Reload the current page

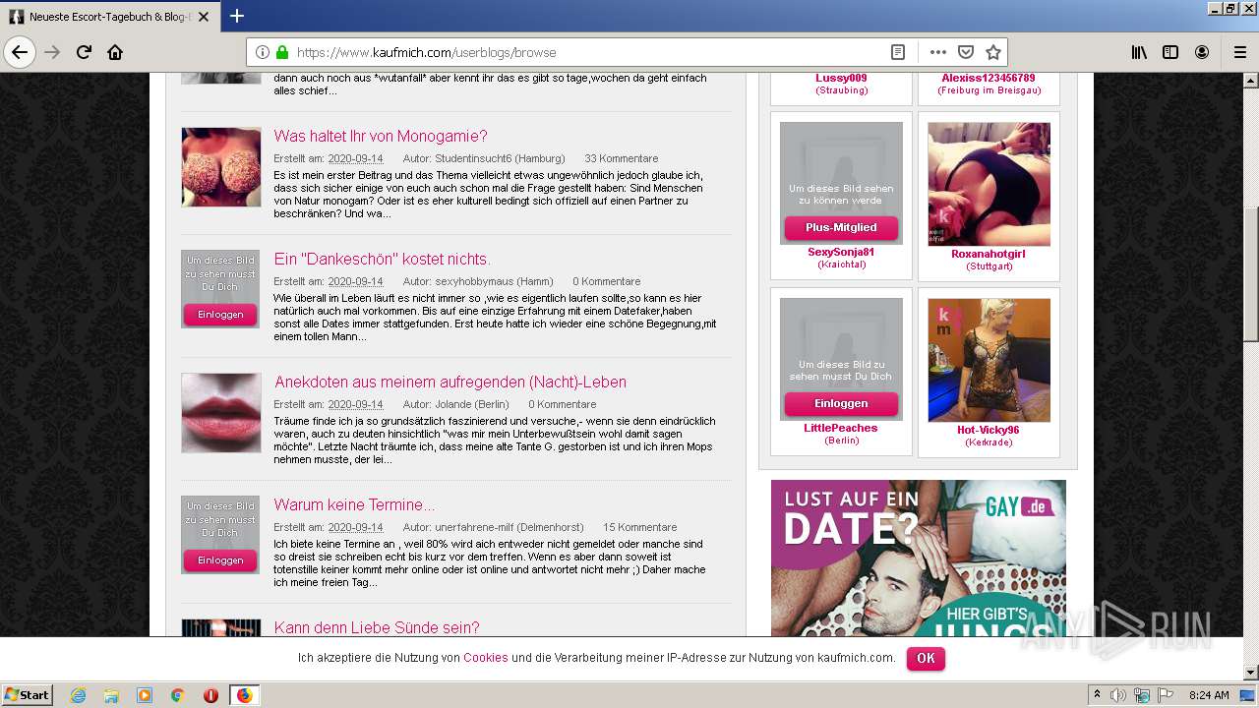click(x=84, y=52)
